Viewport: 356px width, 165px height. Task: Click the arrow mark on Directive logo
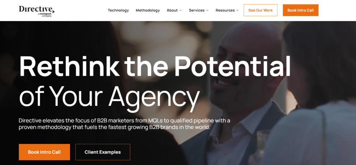(53, 10)
